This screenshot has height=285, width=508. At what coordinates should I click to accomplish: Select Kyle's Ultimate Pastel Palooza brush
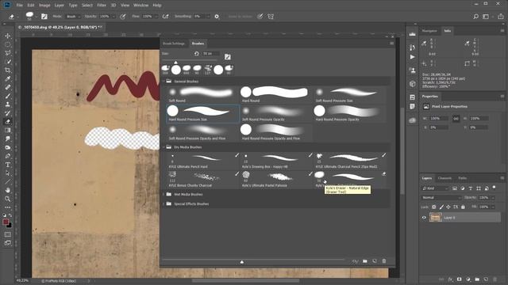(x=276, y=180)
